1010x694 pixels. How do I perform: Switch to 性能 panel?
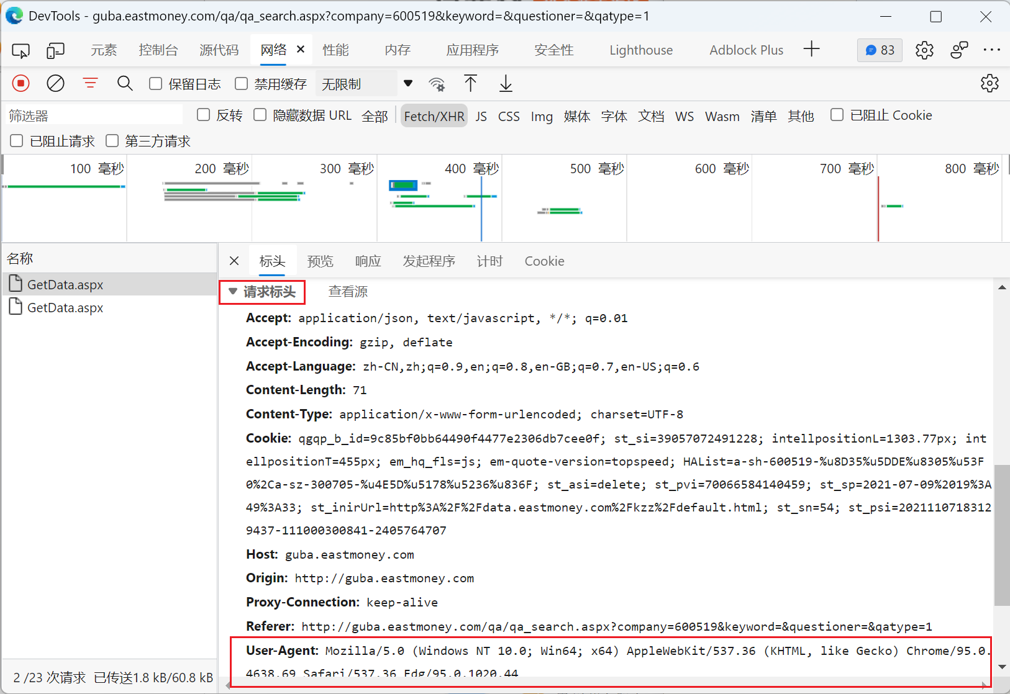pos(336,50)
